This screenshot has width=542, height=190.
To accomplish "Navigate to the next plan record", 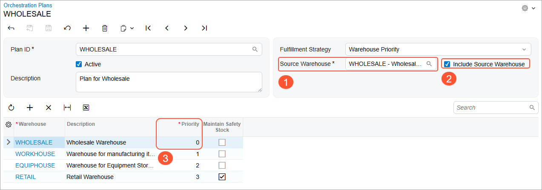I will (186, 28).
